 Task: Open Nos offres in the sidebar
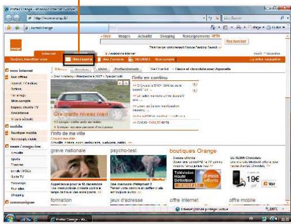(19, 77)
